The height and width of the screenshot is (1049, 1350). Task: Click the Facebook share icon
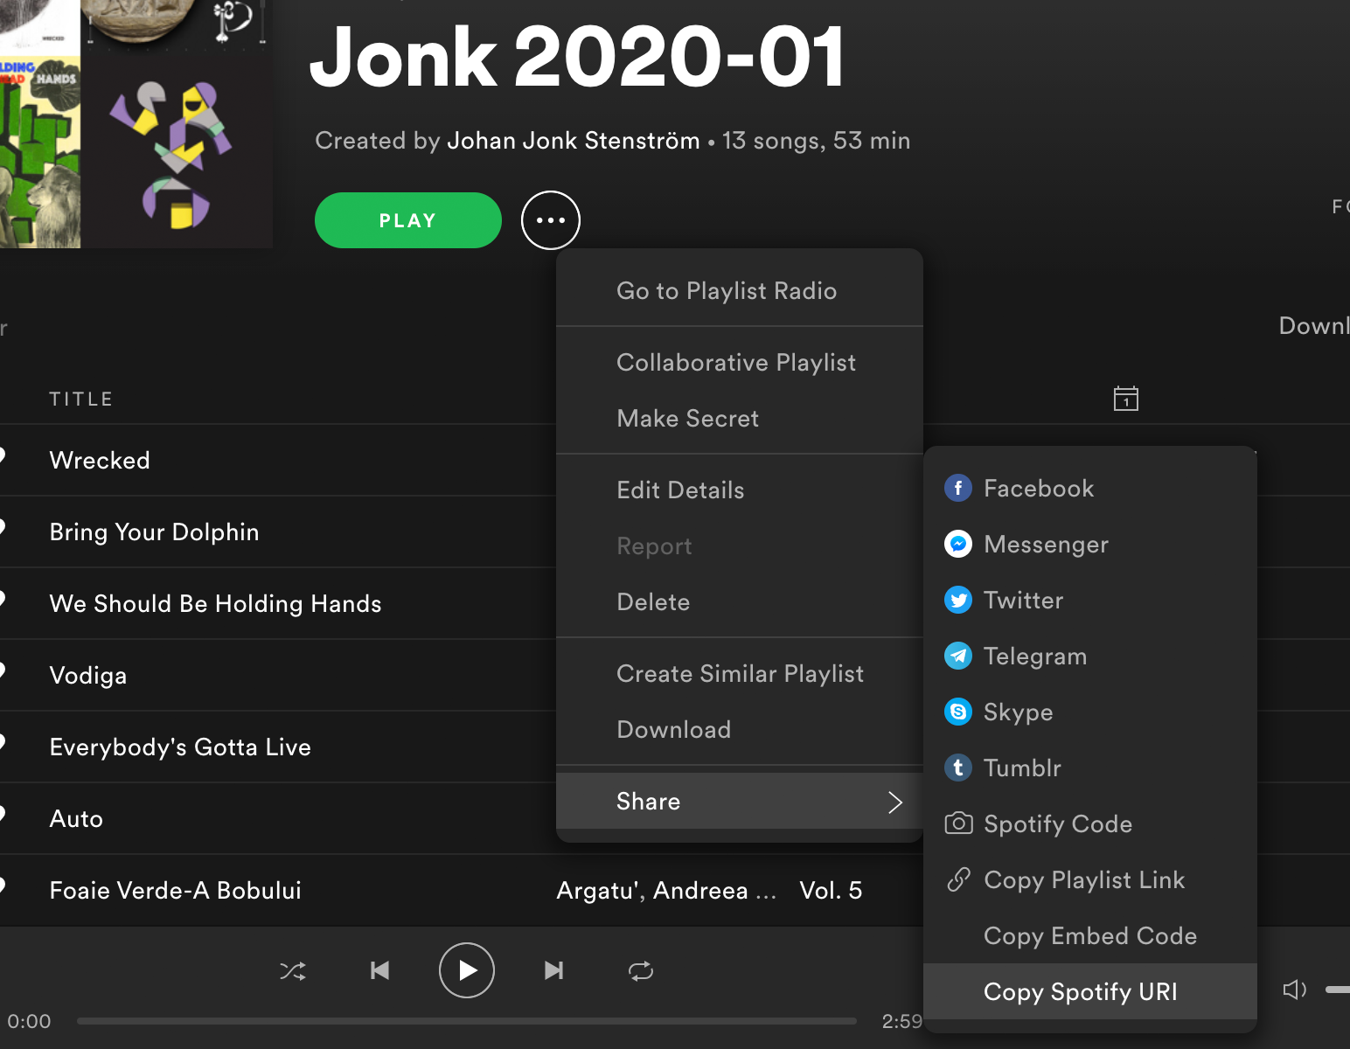coord(958,488)
